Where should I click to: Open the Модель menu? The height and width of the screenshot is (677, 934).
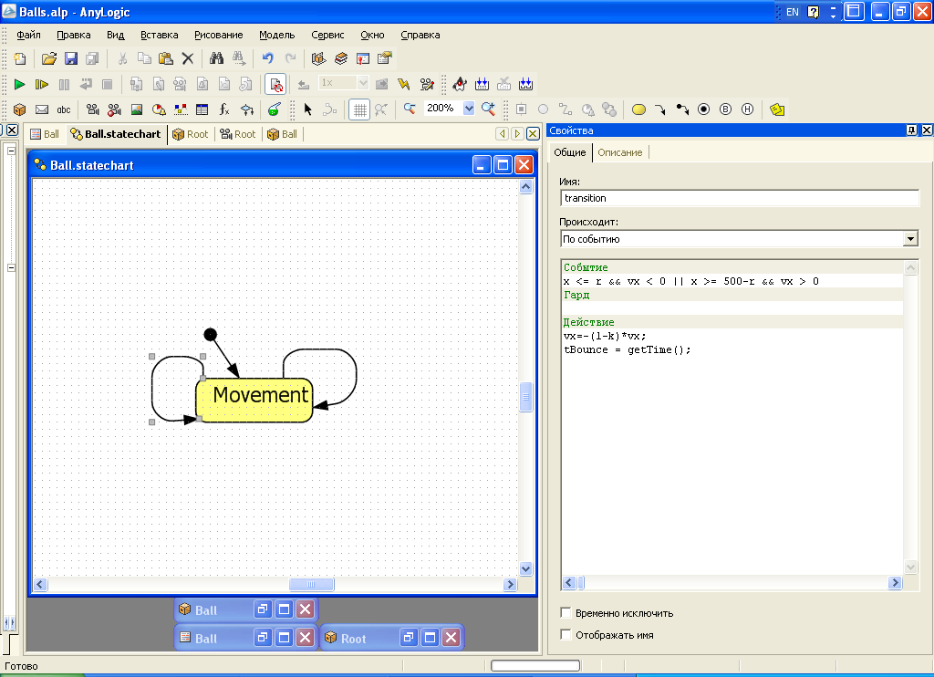pyautogui.click(x=277, y=36)
